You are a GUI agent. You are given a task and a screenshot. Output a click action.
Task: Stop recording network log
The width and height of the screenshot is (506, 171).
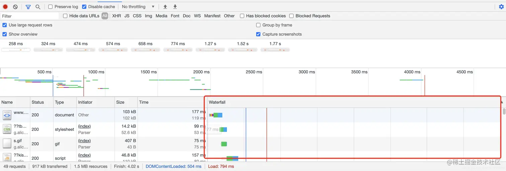pyautogui.click(x=5, y=7)
